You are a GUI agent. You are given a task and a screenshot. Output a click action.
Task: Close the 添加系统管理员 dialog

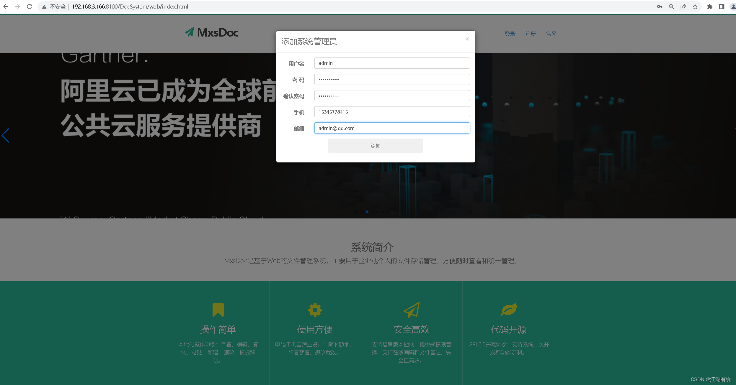[x=467, y=39]
